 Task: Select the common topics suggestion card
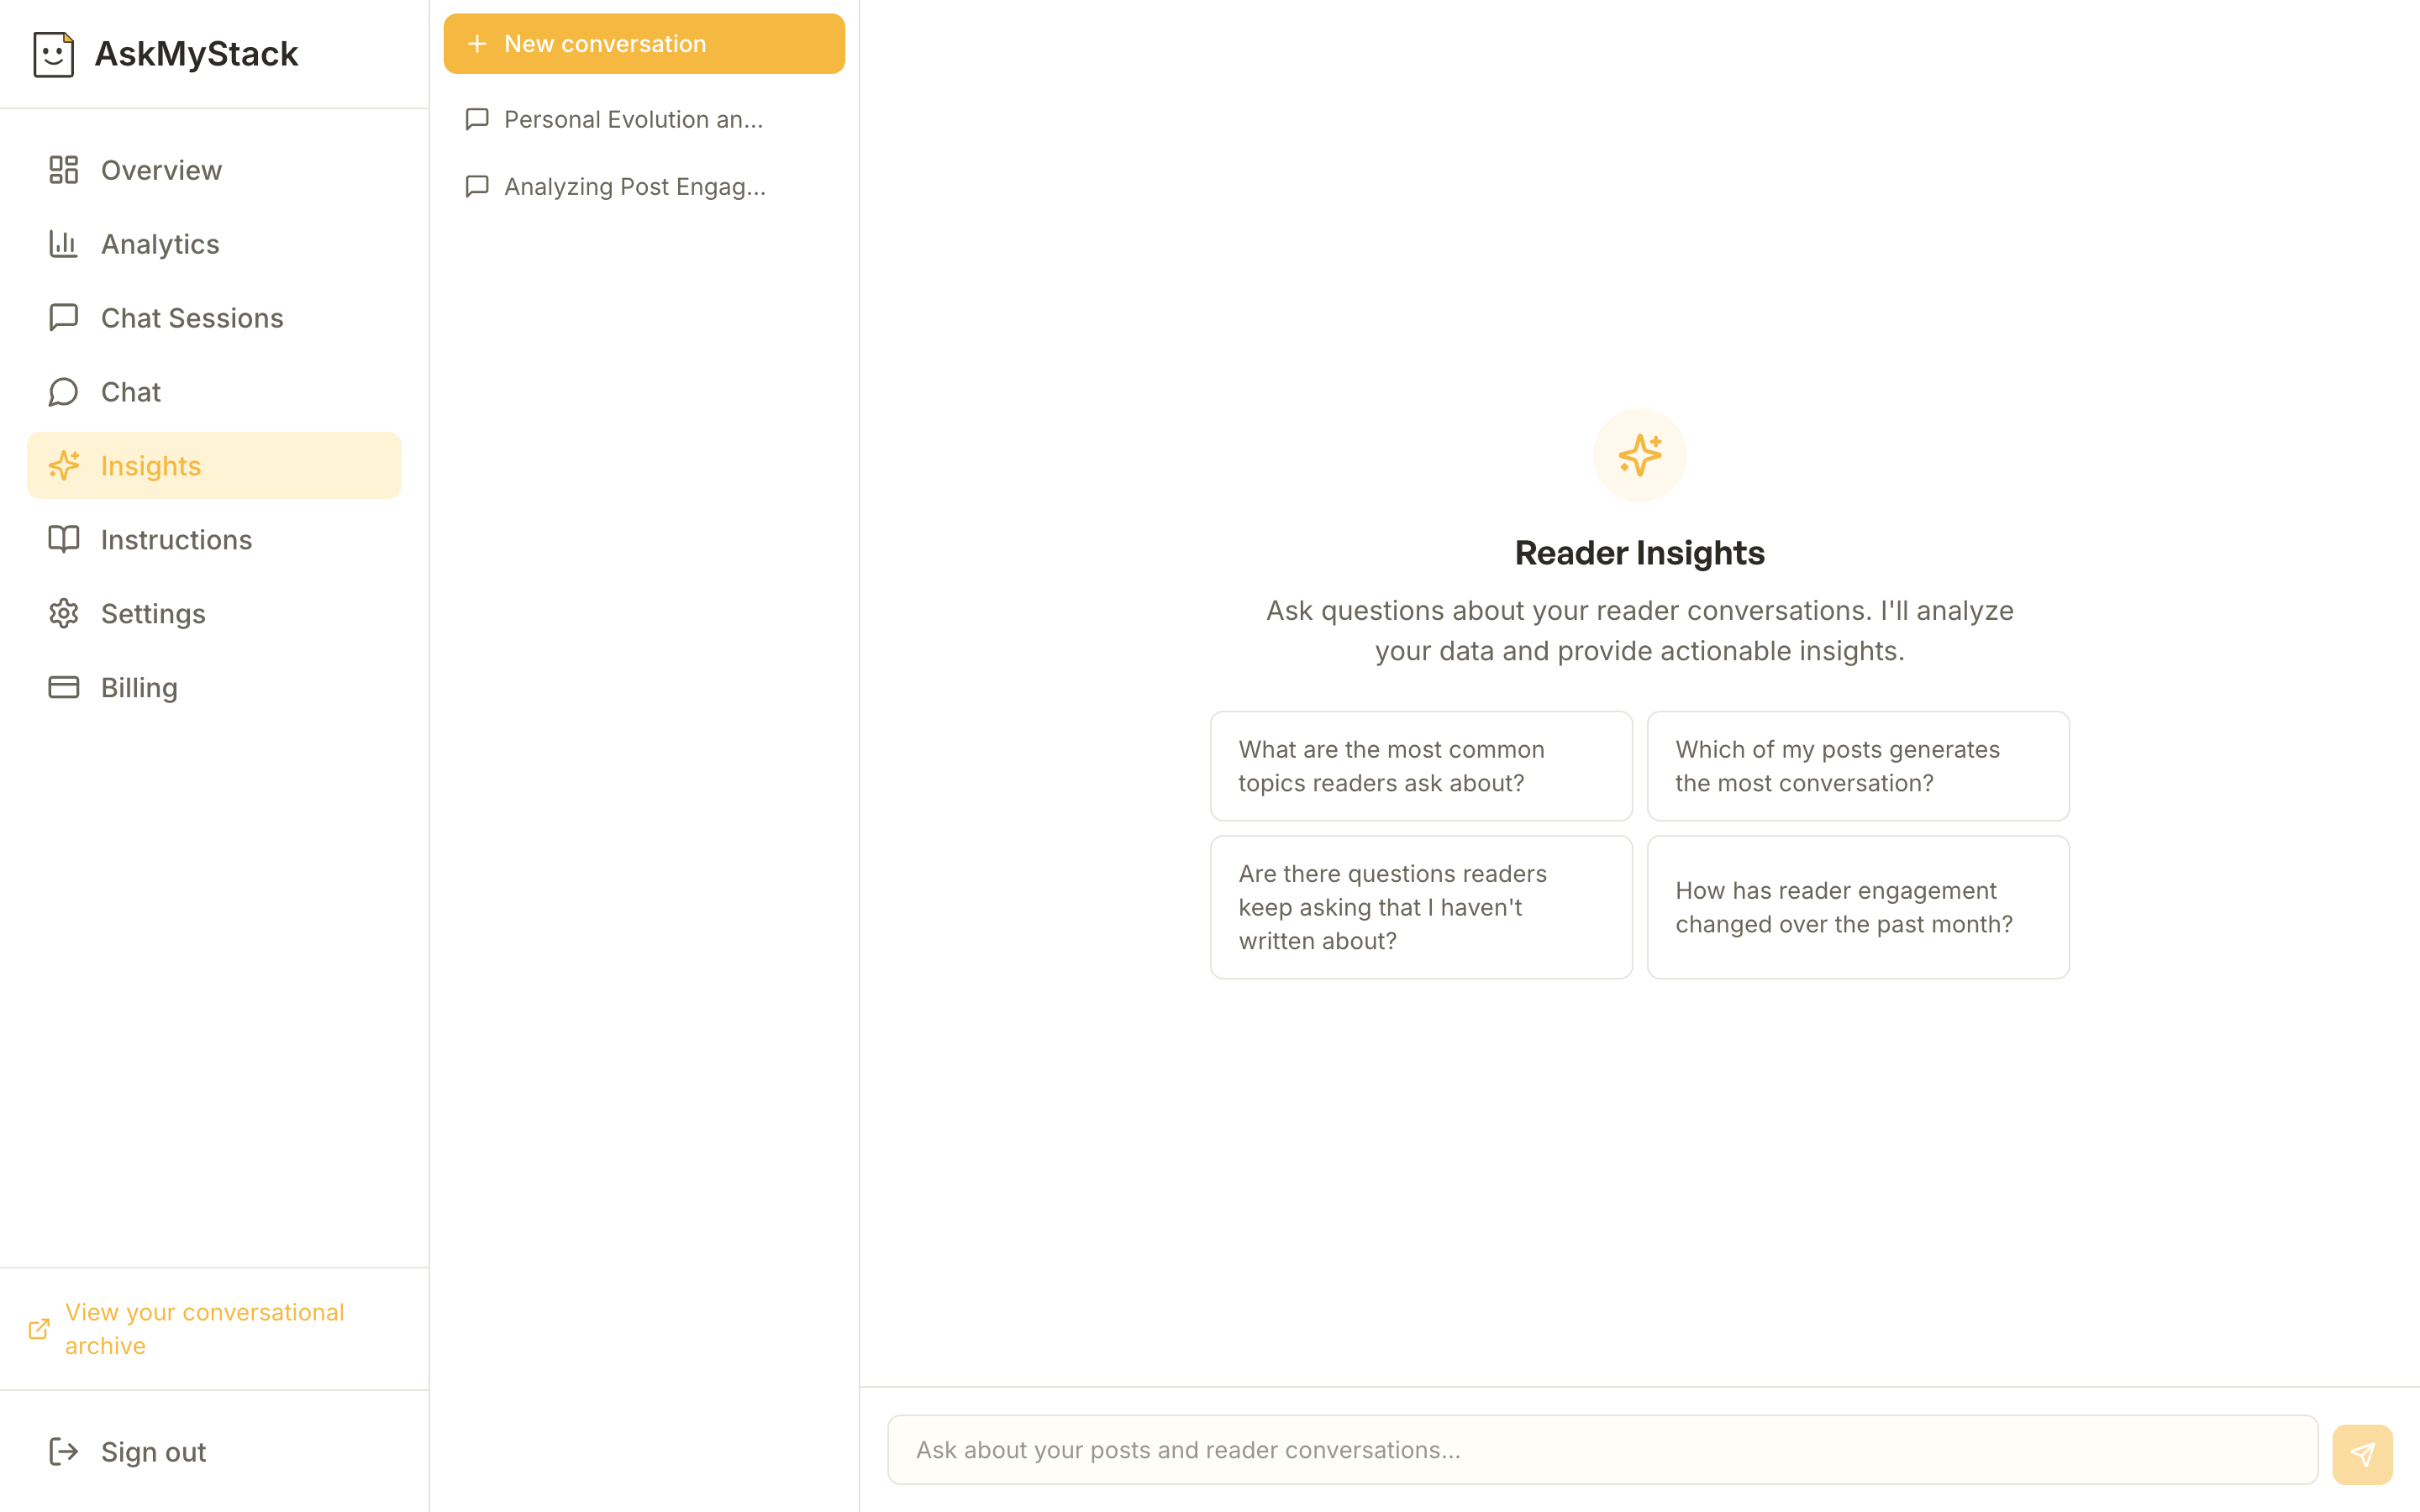tap(1420, 765)
